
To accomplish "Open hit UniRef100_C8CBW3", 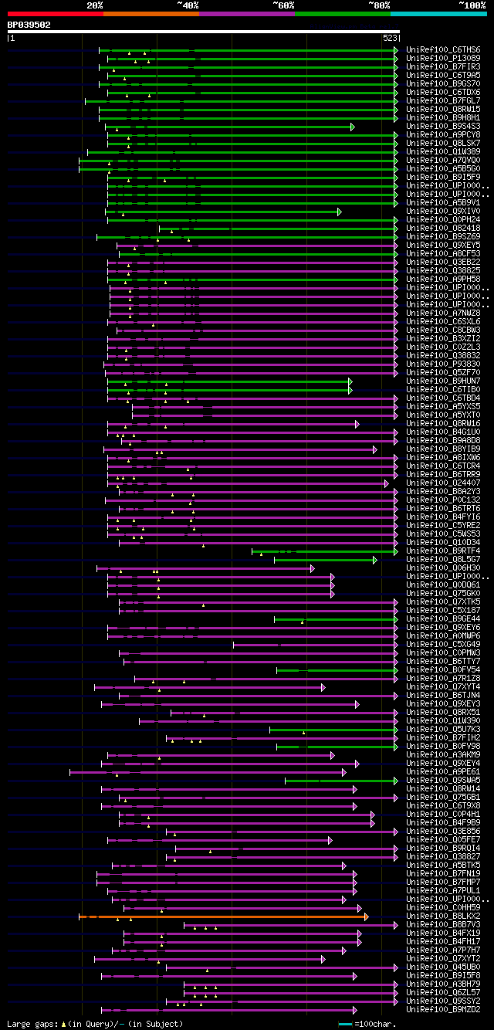I will 443,330.
